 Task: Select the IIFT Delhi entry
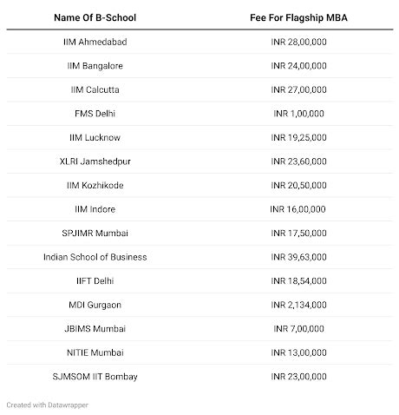(95, 281)
